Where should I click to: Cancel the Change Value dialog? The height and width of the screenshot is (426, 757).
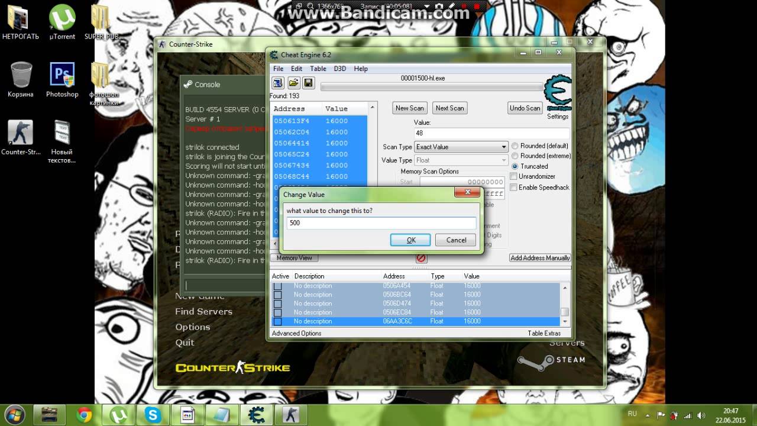pos(456,240)
